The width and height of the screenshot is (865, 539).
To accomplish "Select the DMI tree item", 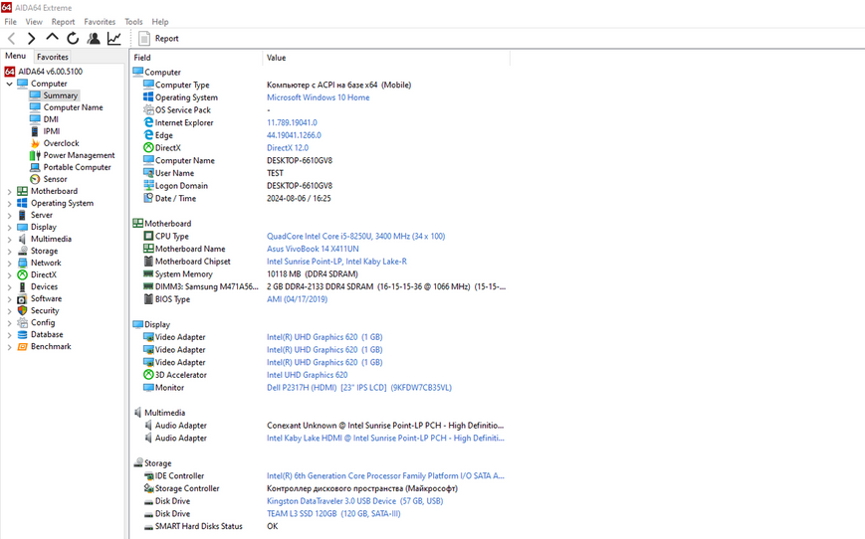I will point(51,119).
